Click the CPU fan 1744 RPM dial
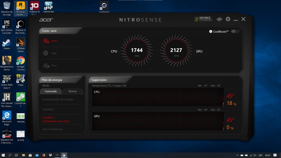281x158 pixels. tap(137, 51)
